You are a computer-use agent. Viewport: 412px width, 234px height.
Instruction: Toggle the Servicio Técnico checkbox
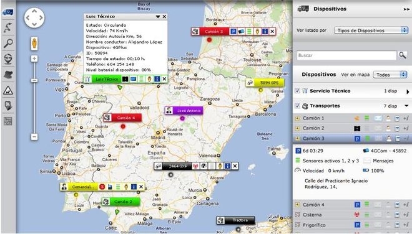(297, 91)
